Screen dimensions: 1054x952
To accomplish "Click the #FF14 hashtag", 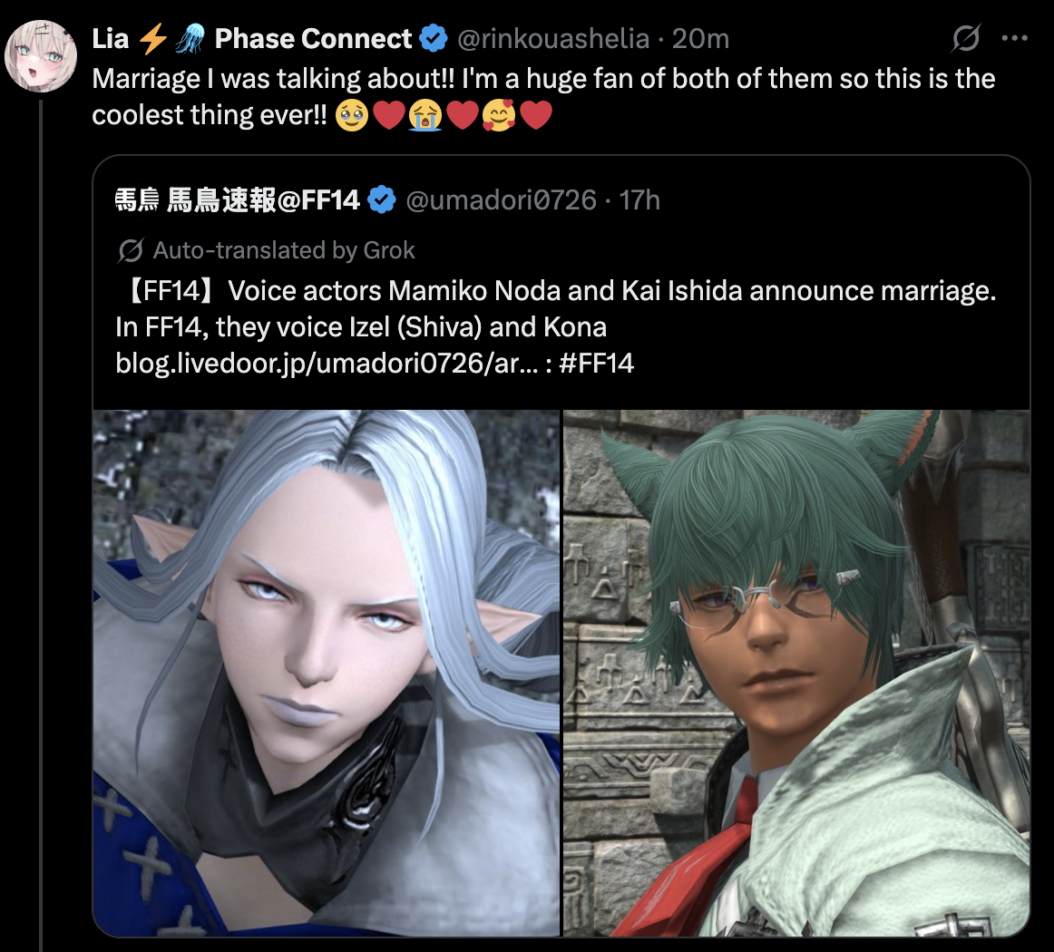I will coord(596,364).
